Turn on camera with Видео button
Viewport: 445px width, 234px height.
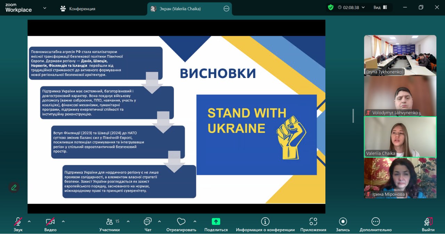50,222
